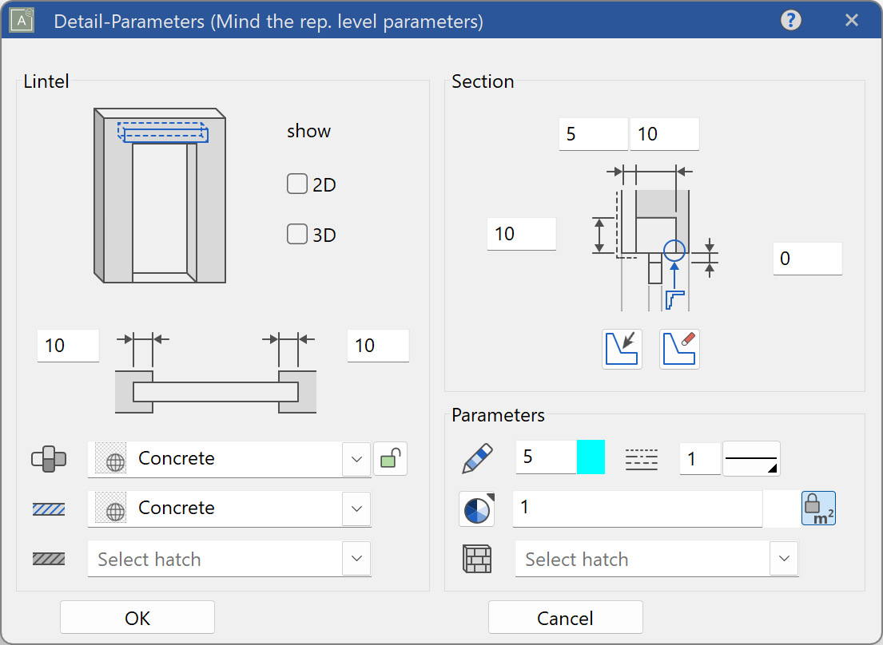
Task: Click the section profile diagram
Action: click(655, 237)
